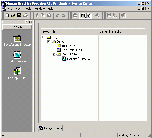
Task: Open the File menu
Action: click(10, 9)
